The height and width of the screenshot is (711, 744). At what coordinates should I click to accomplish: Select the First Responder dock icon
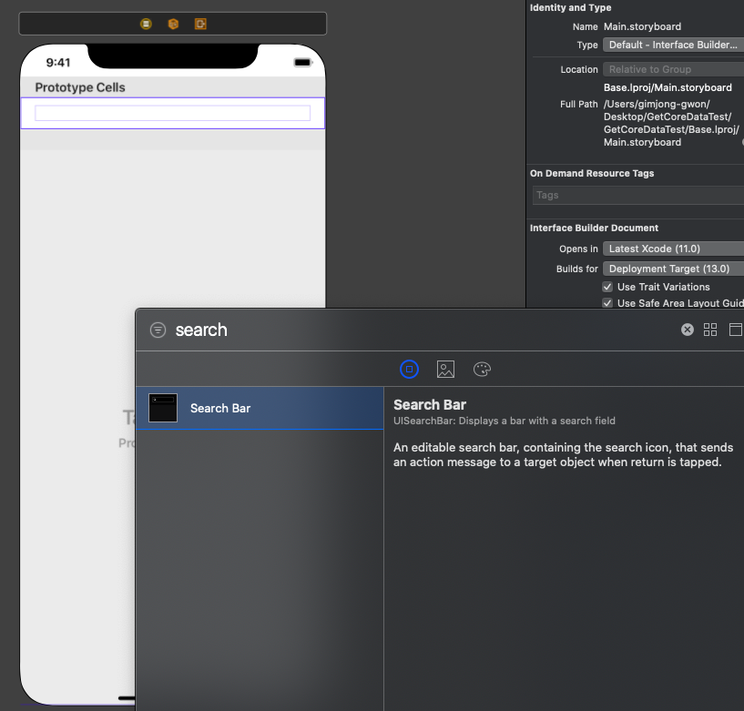(x=173, y=24)
